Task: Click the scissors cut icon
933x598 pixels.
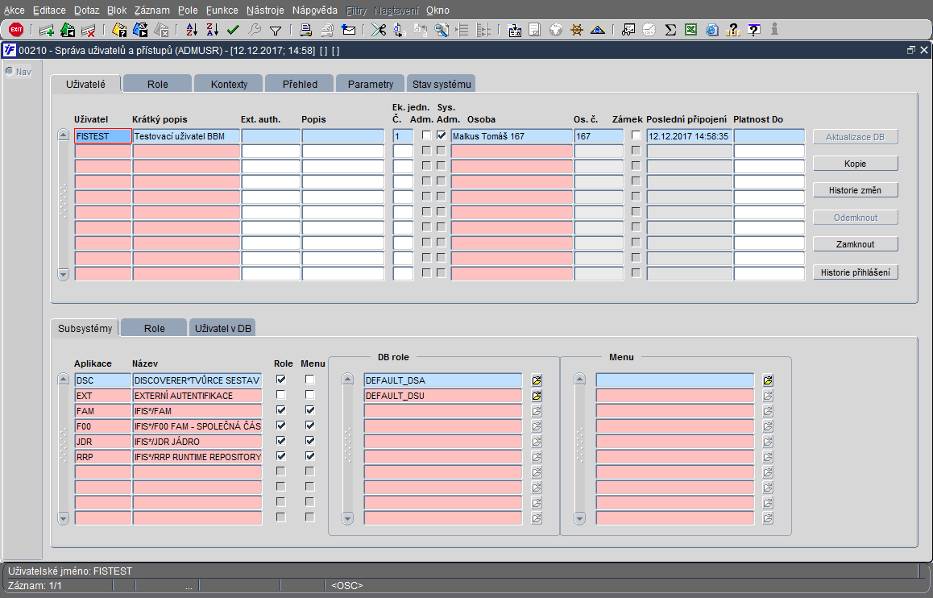Action: [379, 29]
